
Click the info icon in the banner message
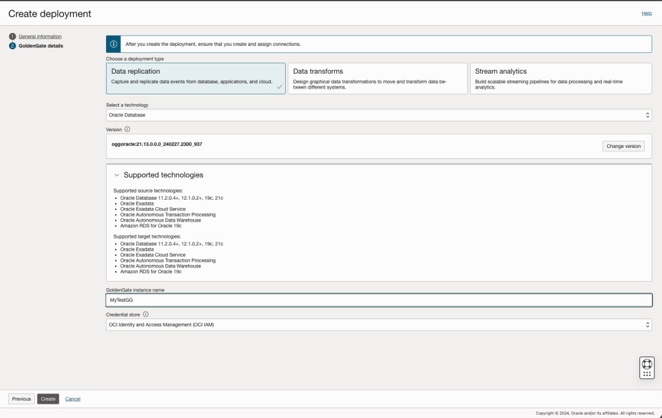[x=114, y=43]
